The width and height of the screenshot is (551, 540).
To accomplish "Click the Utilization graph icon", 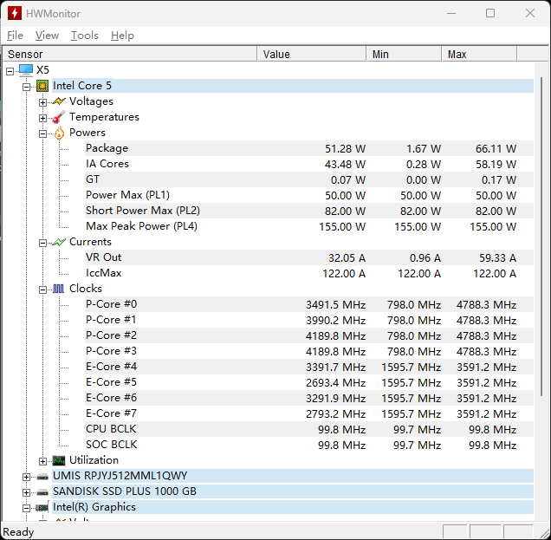I will click(x=58, y=460).
